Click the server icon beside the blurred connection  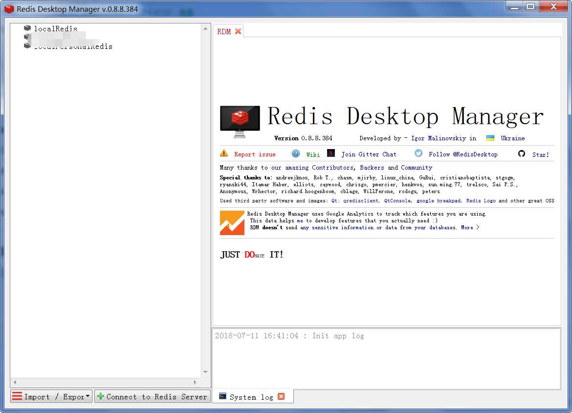pos(27,37)
